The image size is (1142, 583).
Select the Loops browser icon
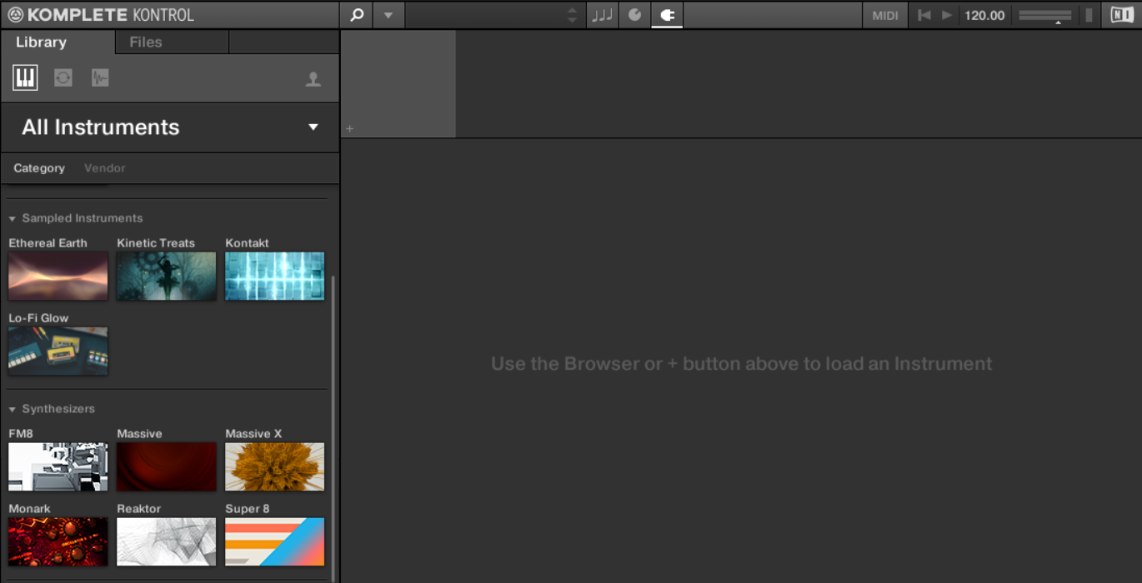[63, 77]
